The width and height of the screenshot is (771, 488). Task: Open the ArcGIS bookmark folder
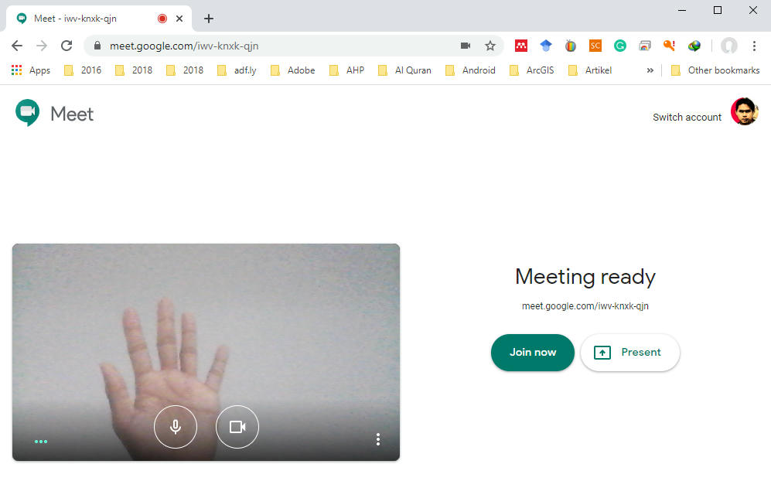point(531,70)
